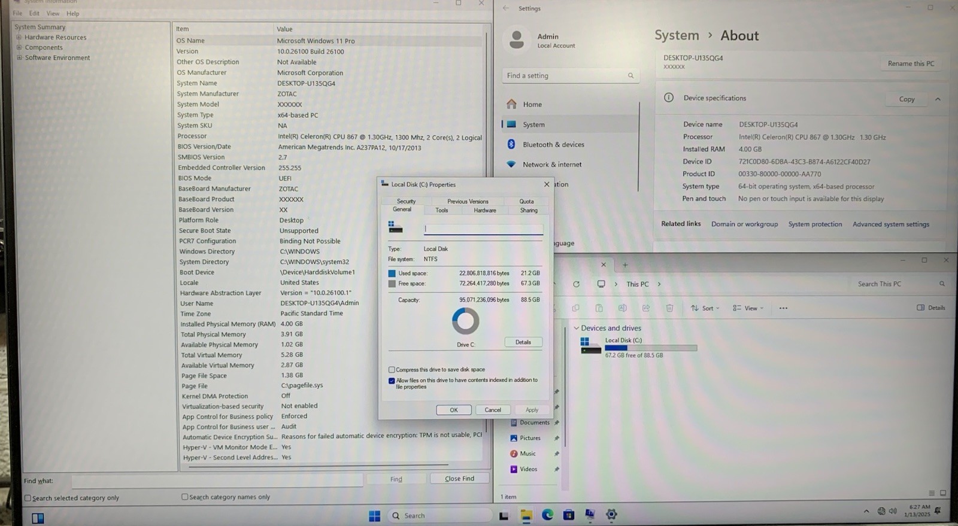958x526 pixels.
Task: Add a new tab in File Explorer
Action: pos(625,264)
